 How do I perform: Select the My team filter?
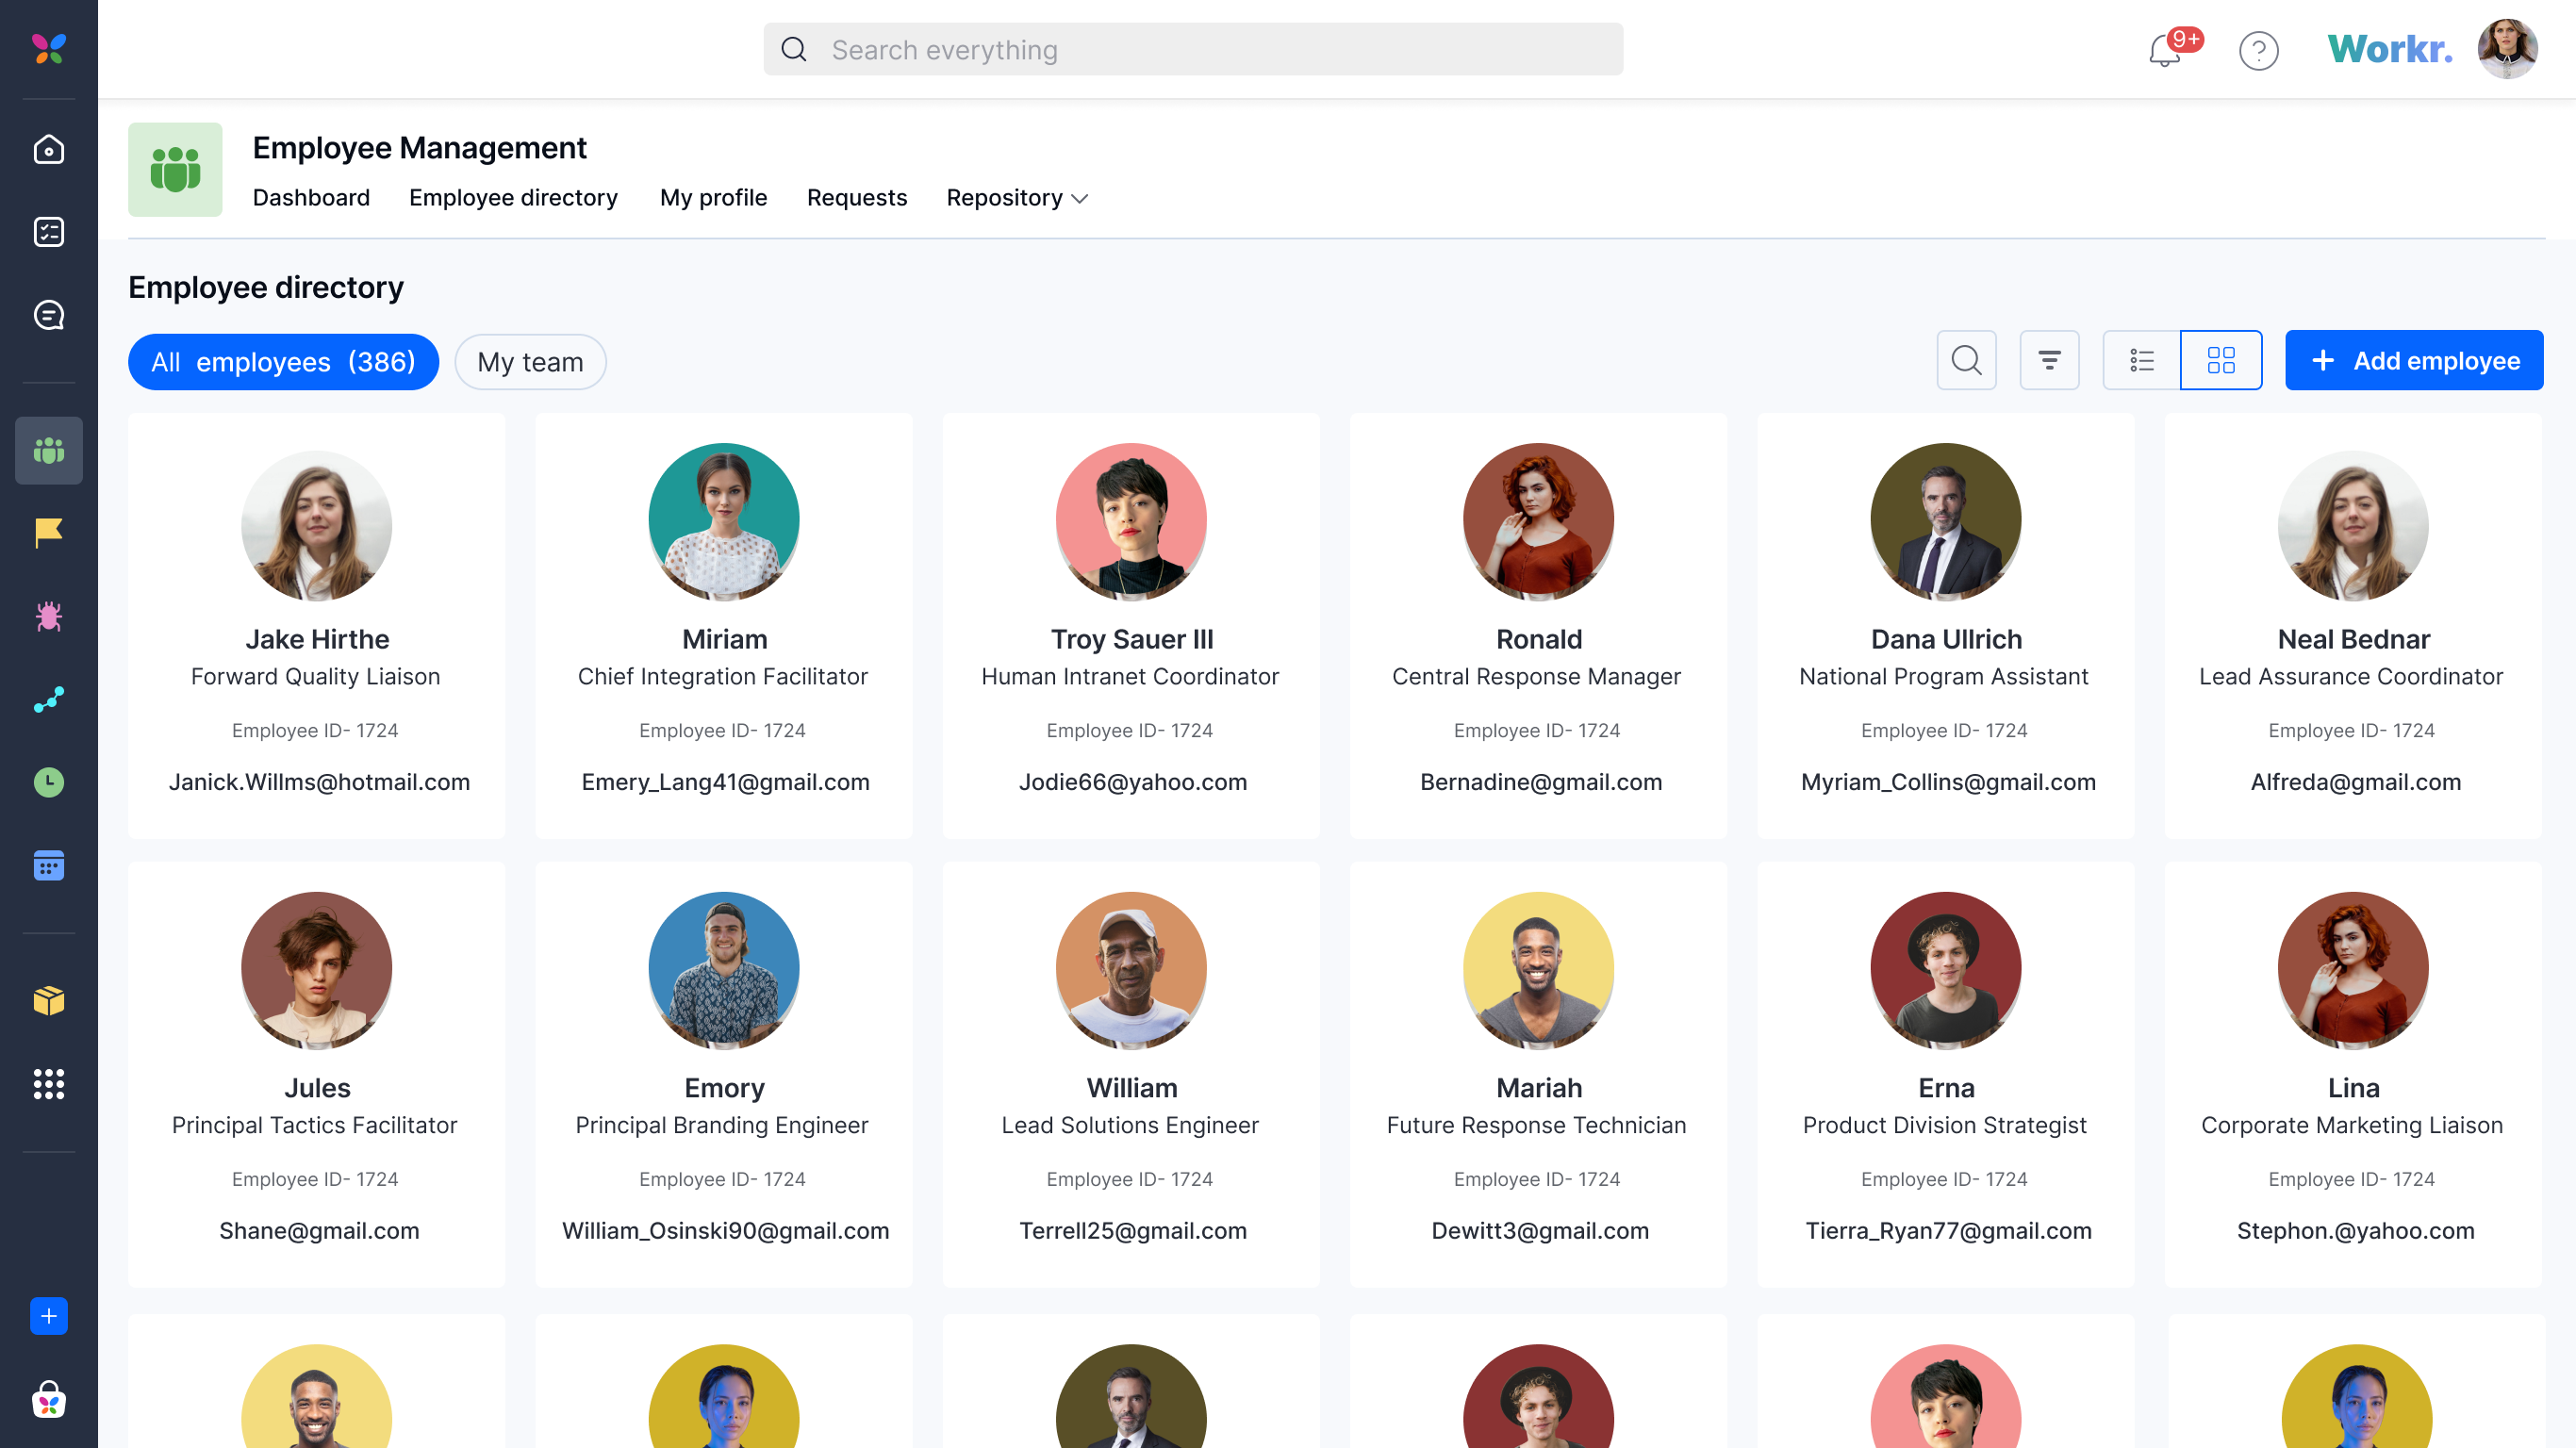(530, 362)
